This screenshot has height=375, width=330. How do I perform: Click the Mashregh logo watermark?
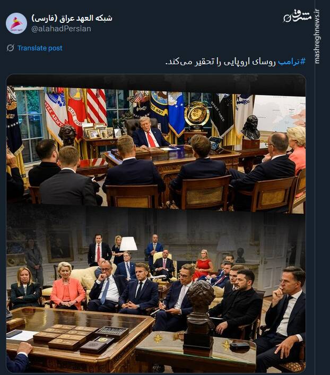298,16
